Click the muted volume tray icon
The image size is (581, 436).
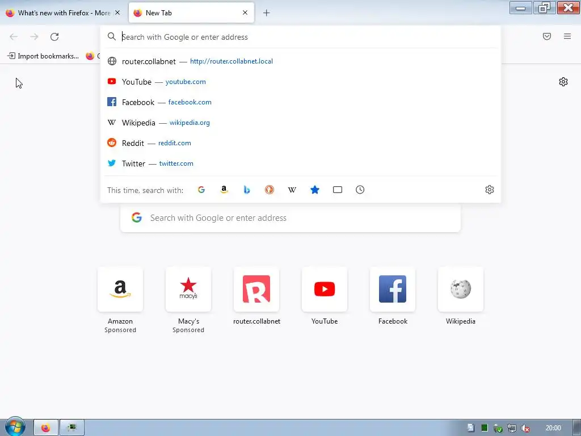pos(525,428)
